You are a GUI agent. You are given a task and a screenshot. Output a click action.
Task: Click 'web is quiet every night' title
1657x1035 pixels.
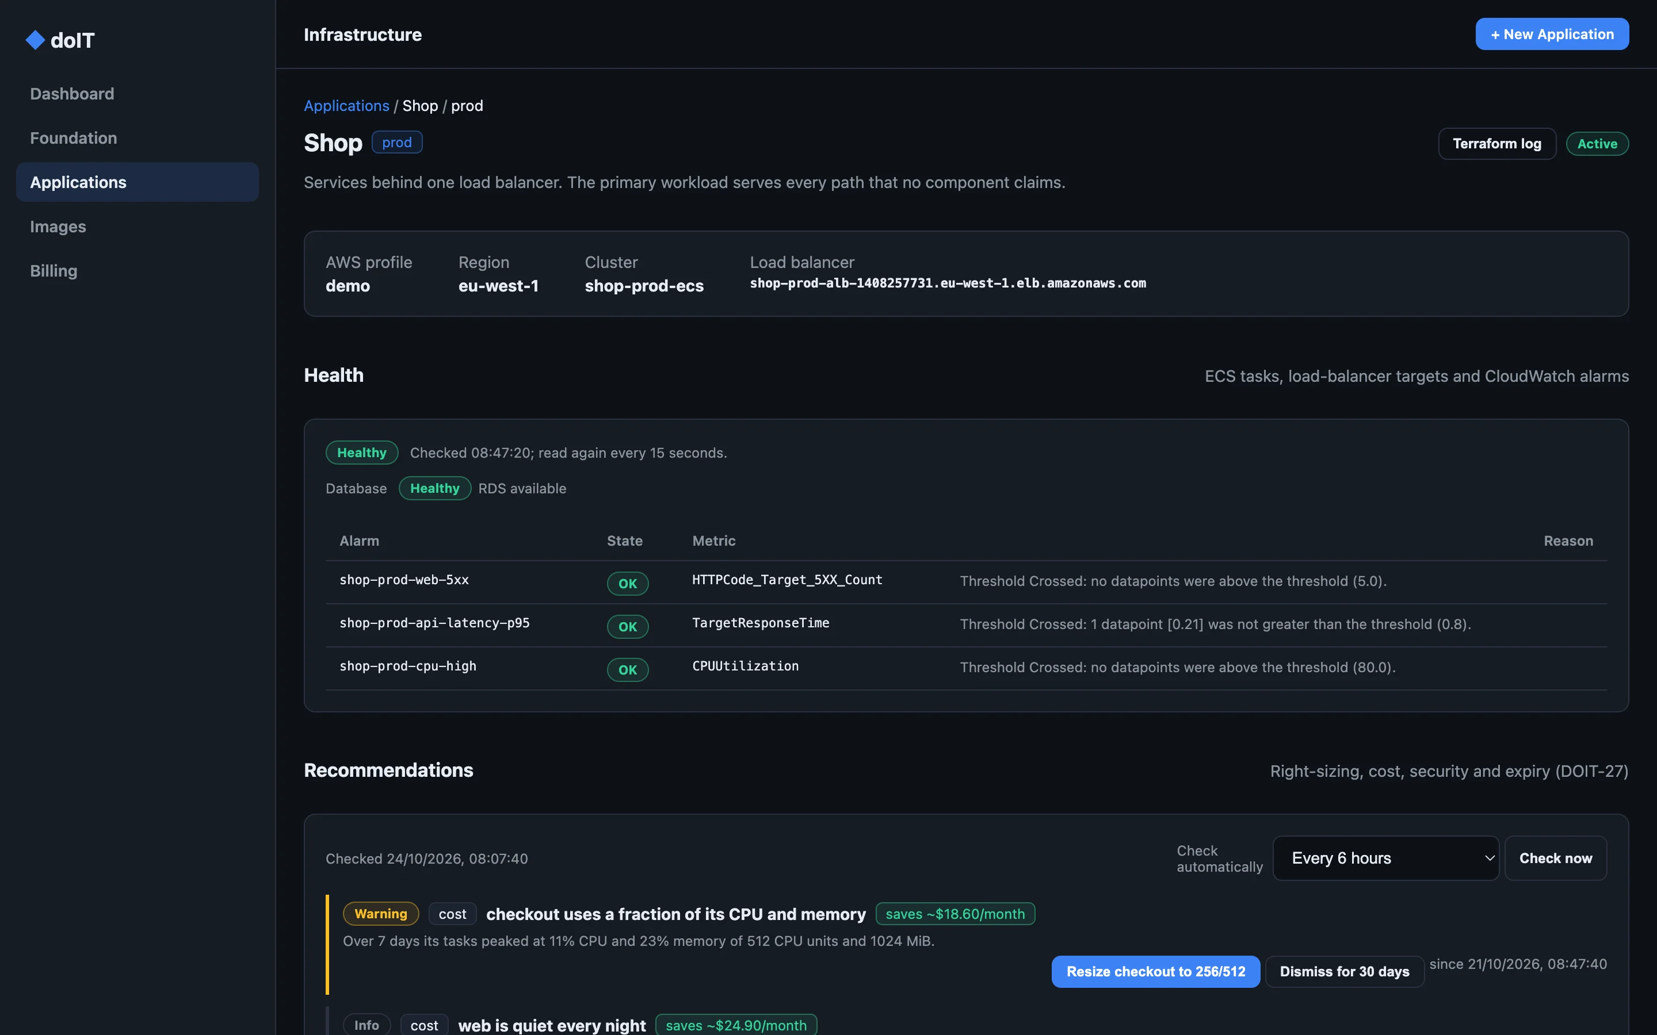(552, 1025)
